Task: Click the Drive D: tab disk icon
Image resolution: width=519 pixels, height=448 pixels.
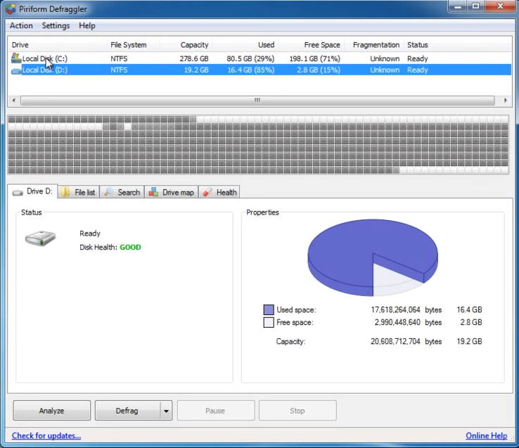Action: [18, 193]
